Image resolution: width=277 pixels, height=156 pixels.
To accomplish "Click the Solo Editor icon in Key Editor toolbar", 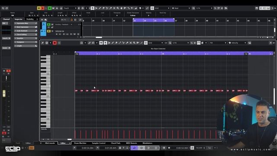I will (x=42, y=43).
